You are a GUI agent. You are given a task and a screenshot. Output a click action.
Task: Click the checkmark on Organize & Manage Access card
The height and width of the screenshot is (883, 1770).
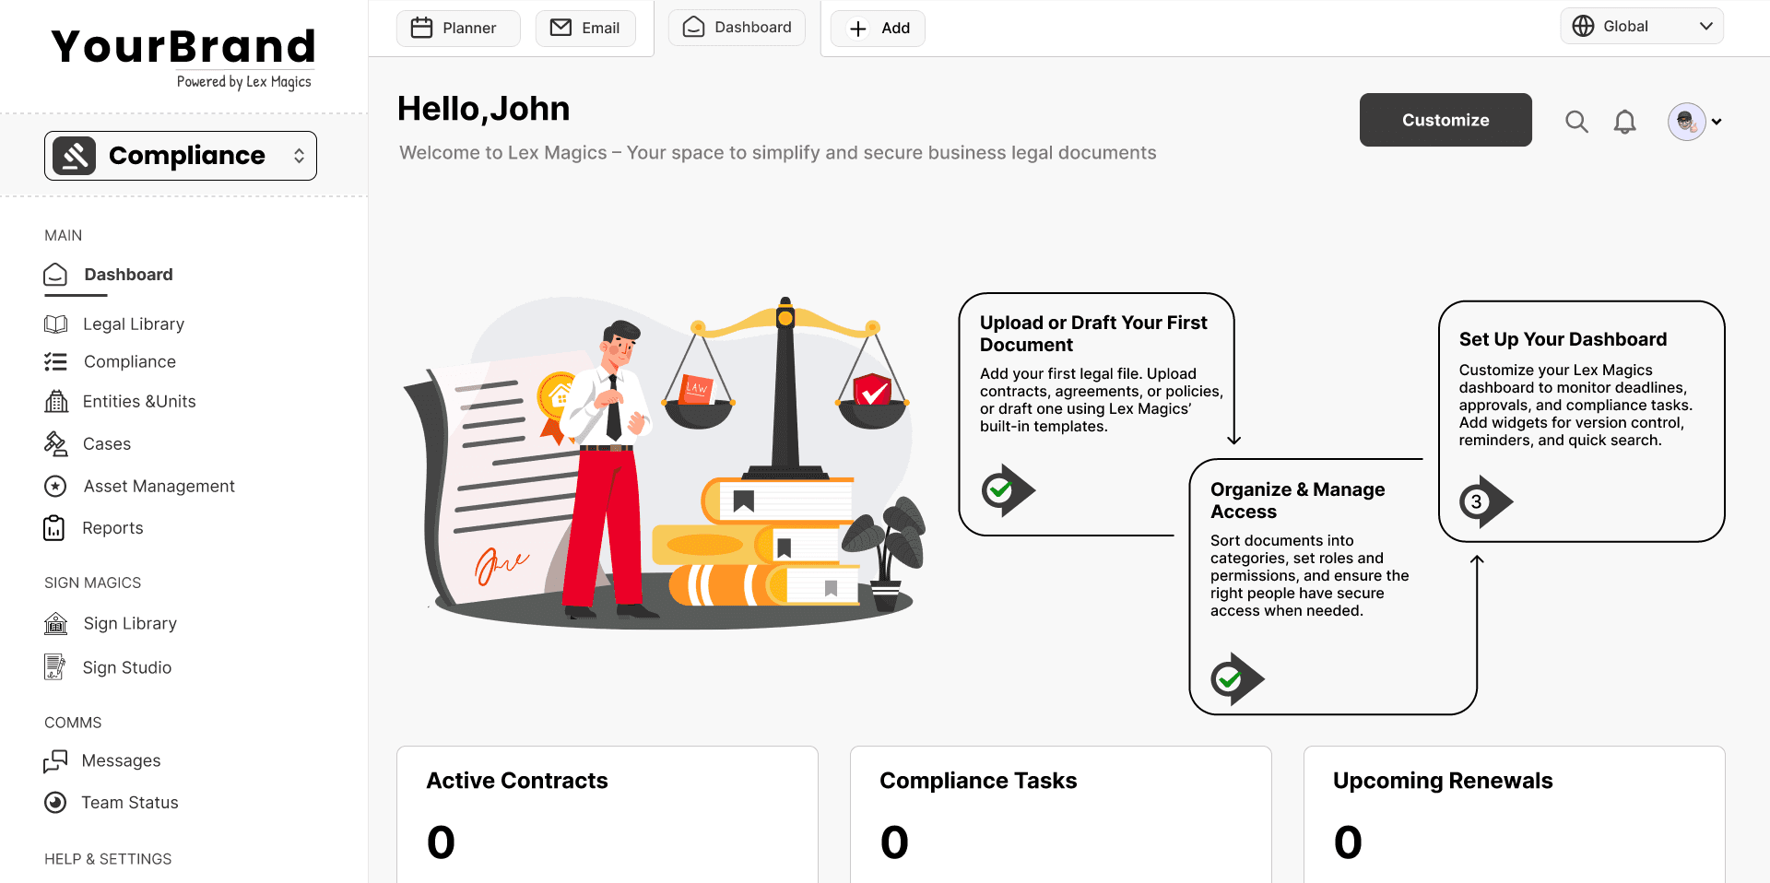[x=1237, y=679]
